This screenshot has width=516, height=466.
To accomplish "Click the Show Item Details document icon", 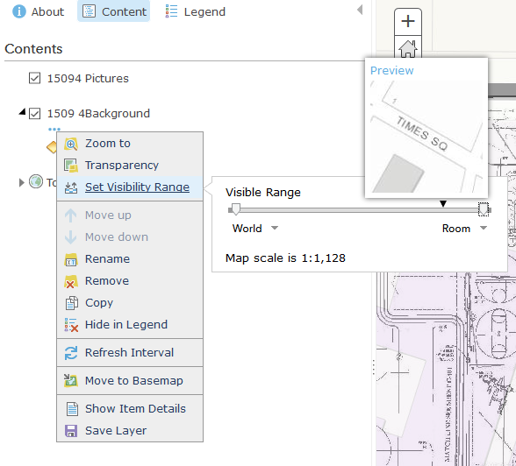I will pos(72,409).
